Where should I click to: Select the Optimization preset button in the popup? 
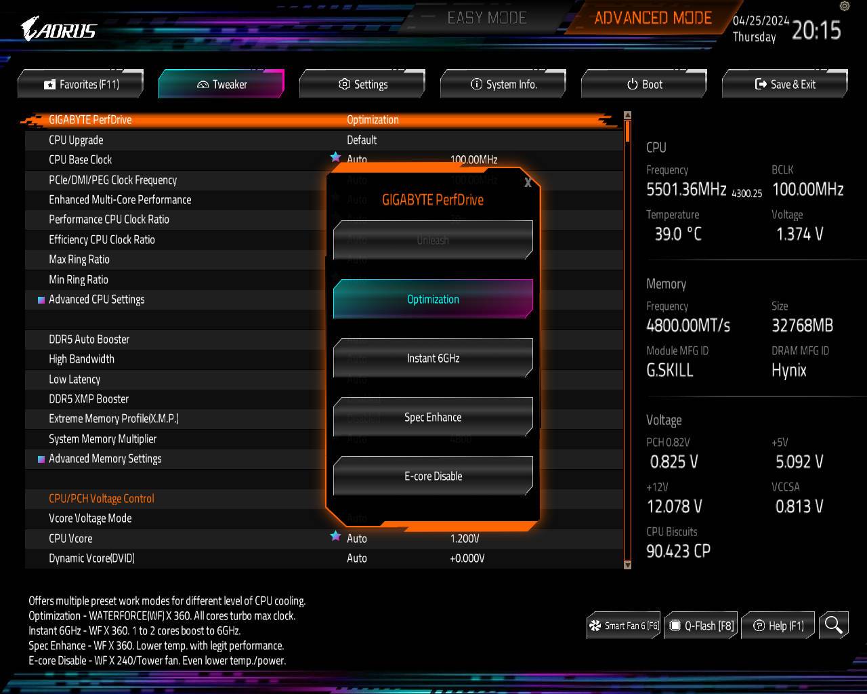click(x=433, y=299)
